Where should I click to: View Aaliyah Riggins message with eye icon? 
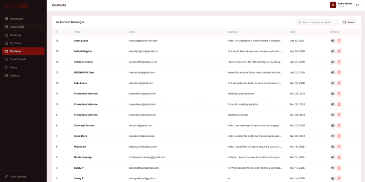tap(333, 51)
